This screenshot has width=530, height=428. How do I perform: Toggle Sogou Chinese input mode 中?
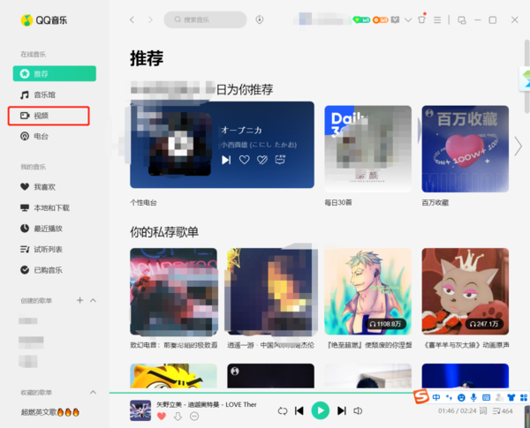click(436, 397)
